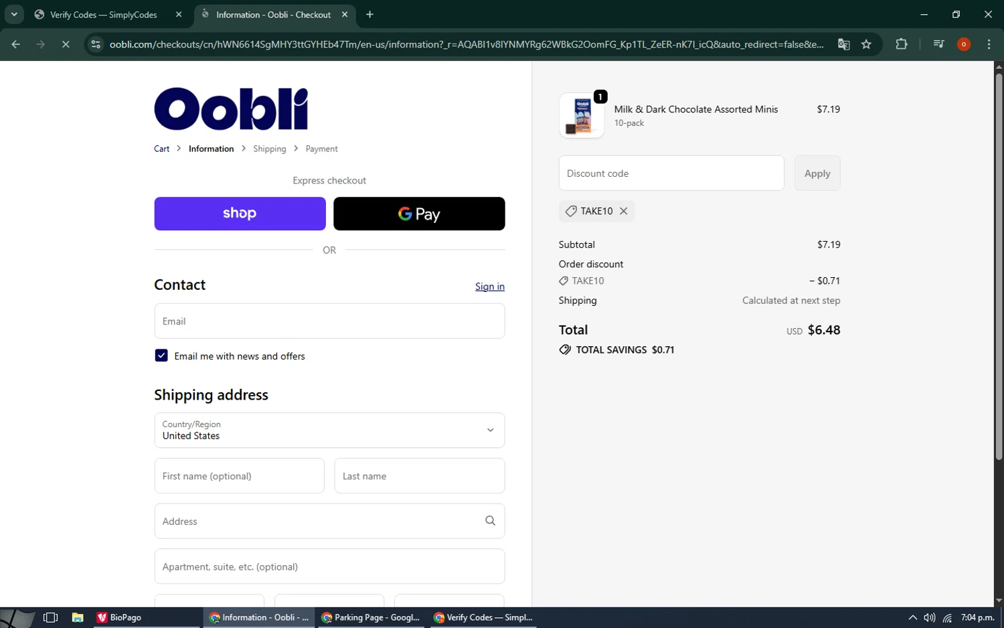Open Task View in taskbar
Viewport: 1004px width, 628px height.
(50, 617)
